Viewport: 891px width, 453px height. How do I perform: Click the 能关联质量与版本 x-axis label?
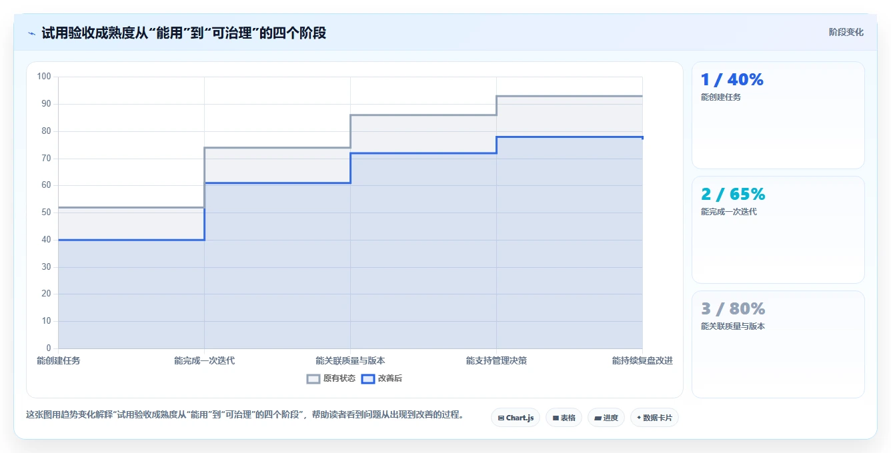tap(350, 360)
